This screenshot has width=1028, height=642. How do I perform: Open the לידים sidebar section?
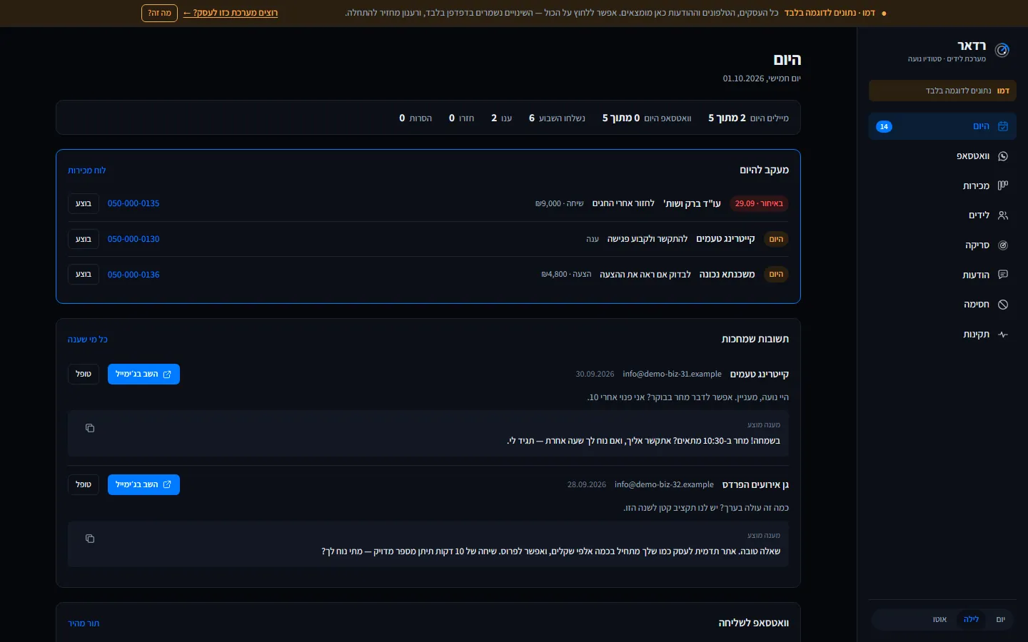tap(942, 215)
